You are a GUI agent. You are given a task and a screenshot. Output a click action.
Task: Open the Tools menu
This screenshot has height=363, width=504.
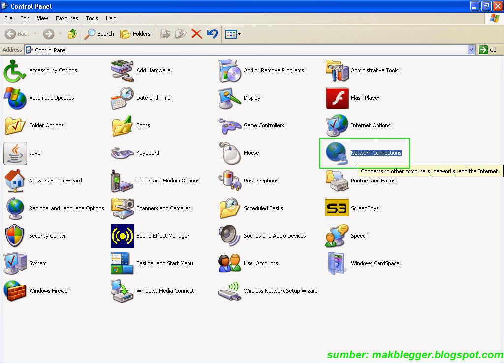[92, 18]
